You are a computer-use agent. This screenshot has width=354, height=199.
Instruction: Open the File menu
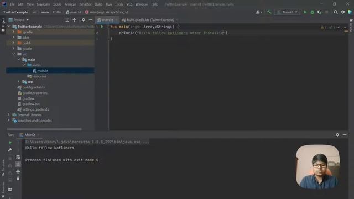[12, 4]
